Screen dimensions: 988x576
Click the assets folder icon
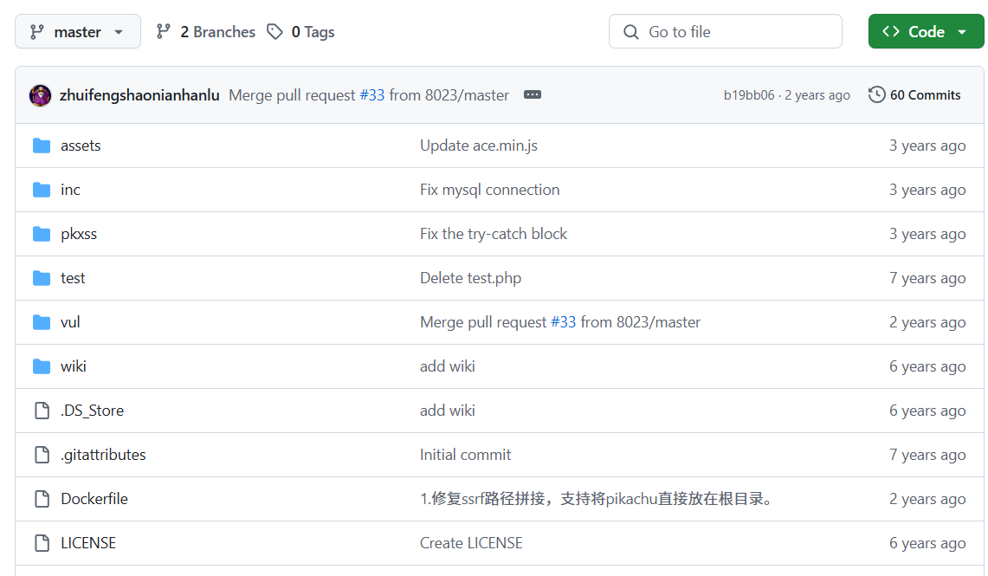(x=42, y=146)
